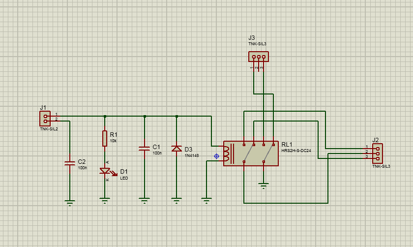The width and height of the screenshot is (413, 247).
Task: Click the wire junction dot above R1
Action: tap(105, 116)
